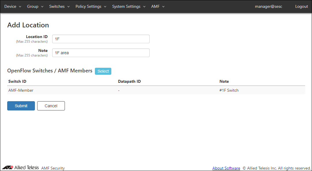Click the Note column header in table

(x=224, y=81)
